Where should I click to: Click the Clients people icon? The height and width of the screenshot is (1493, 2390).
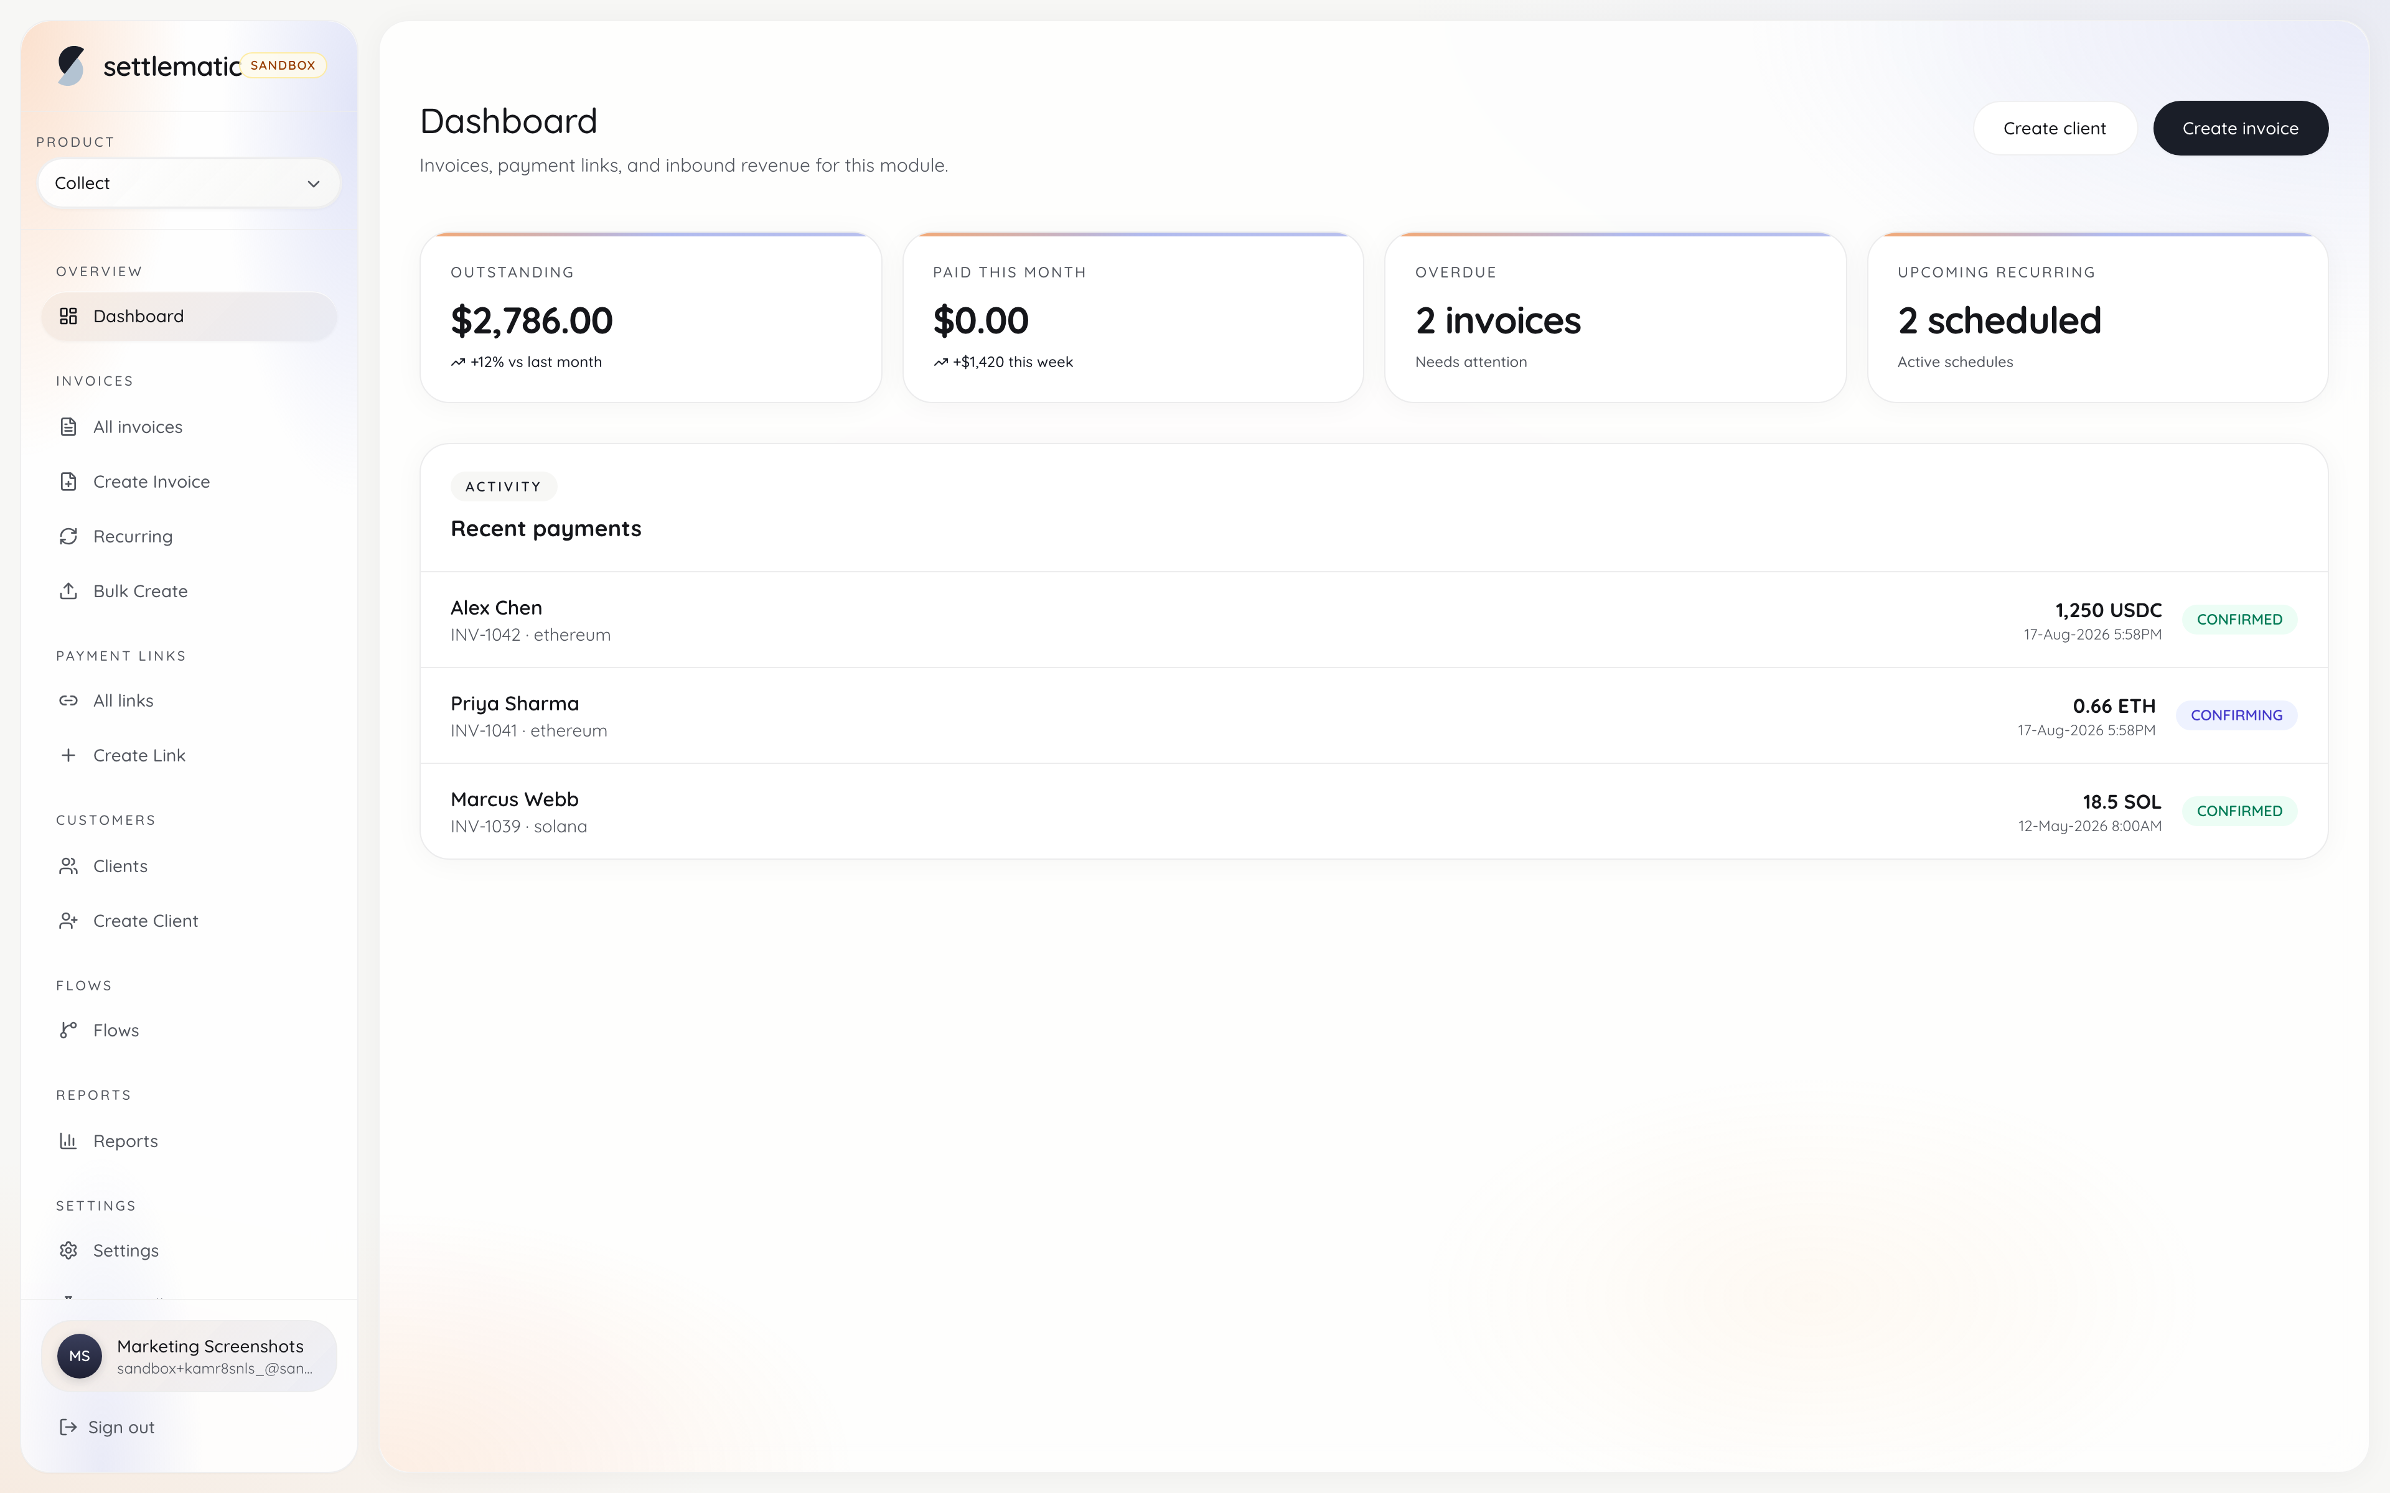[x=68, y=866]
